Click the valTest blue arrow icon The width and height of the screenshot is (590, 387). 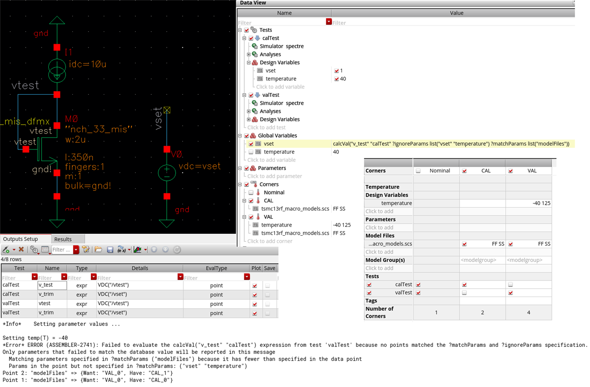pyautogui.click(x=258, y=95)
